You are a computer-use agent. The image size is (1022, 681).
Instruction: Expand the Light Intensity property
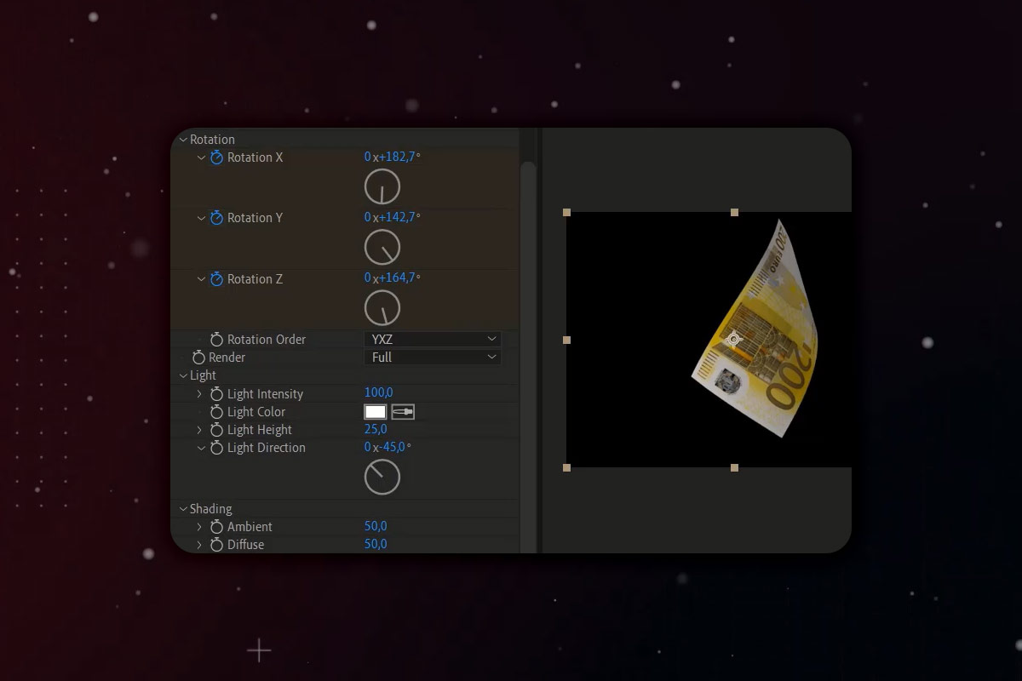point(200,394)
